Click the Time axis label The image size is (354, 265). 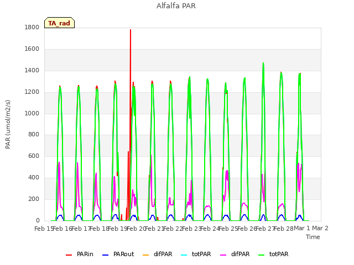click(313, 237)
